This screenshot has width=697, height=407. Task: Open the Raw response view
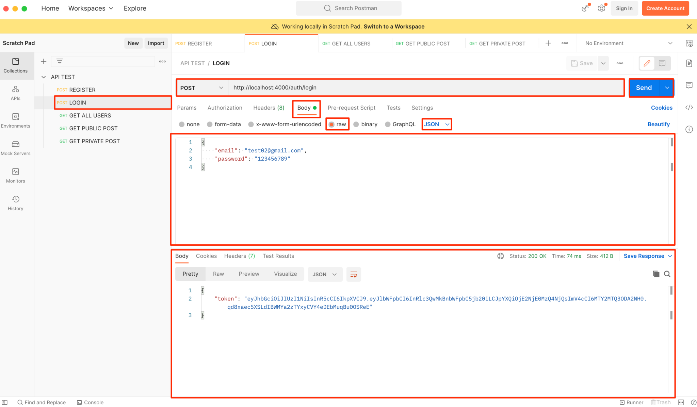click(x=218, y=274)
